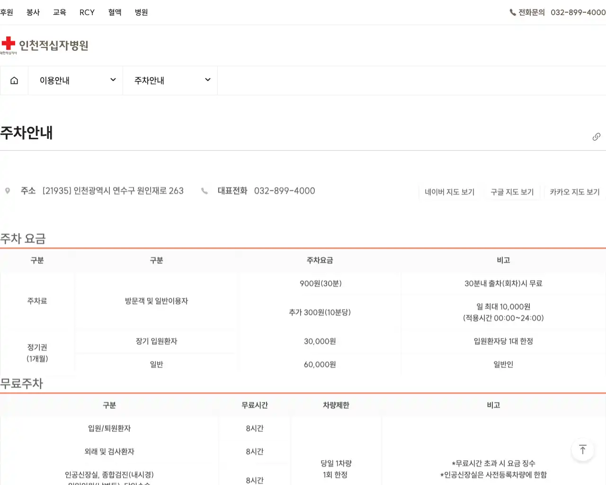Click the phone icon beside 대표전화
The width and height of the screenshot is (606, 485).
pos(205,190)
